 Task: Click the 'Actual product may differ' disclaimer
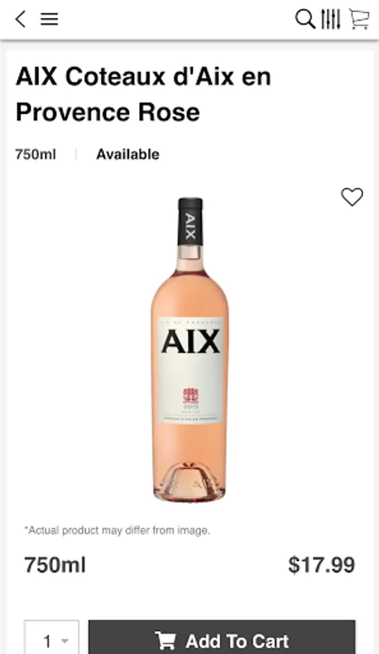[x=117, y=530]
